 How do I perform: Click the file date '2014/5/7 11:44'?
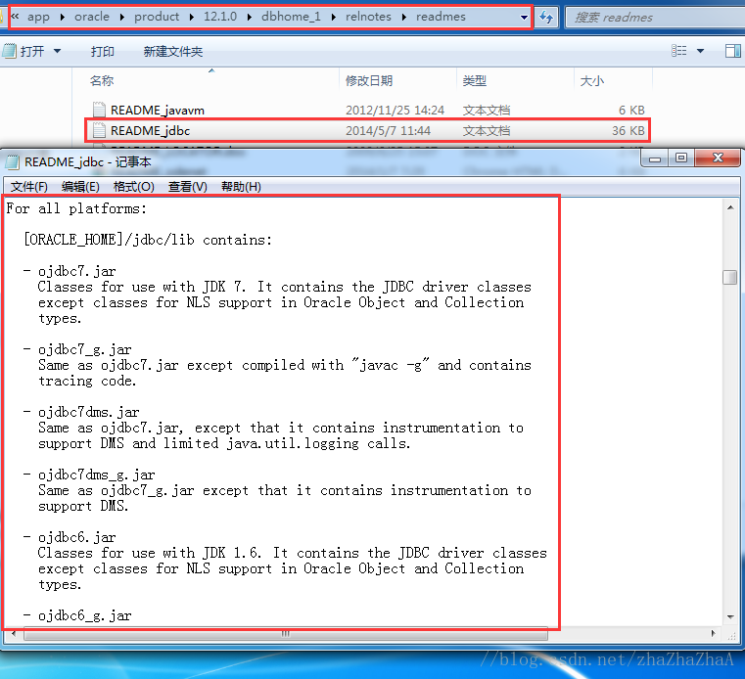point(389,131)
